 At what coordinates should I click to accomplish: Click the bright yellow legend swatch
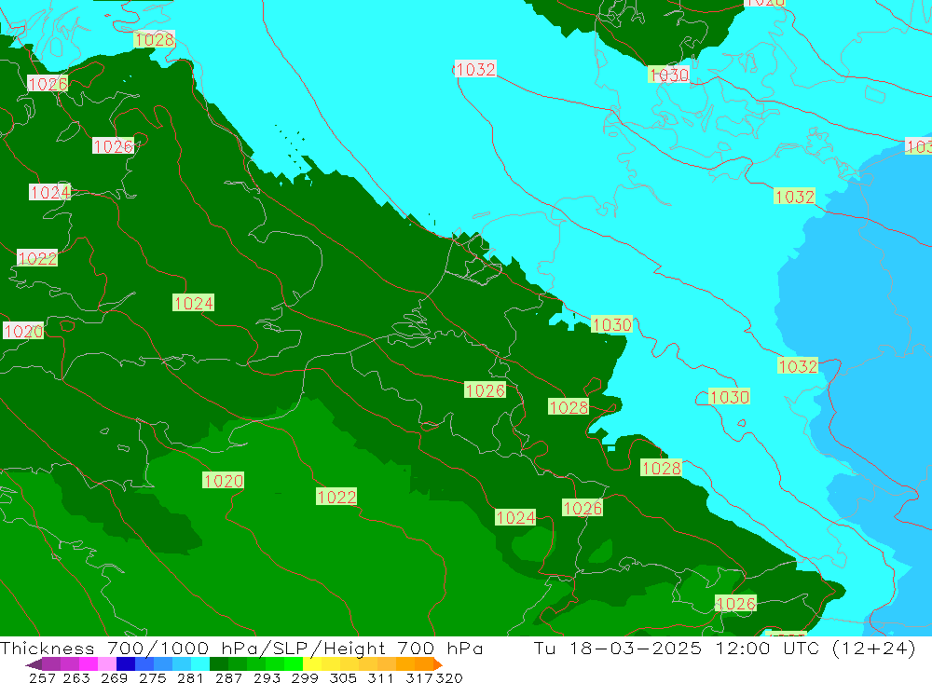coord(312,664)
